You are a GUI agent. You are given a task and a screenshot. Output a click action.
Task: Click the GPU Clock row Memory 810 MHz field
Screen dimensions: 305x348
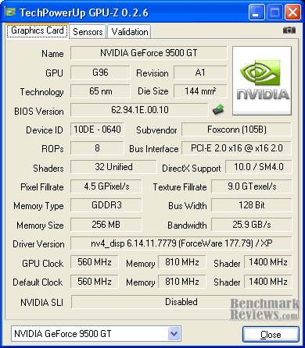coord(182,262)
